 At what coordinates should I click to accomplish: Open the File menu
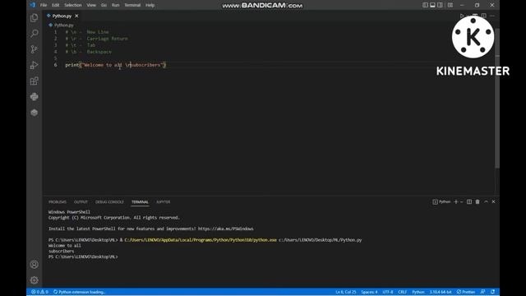[44, 5]
